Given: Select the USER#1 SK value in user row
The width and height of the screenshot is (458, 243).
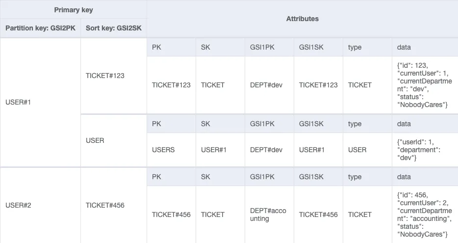Looking at the screenshot, I should [x=220, y=150].
